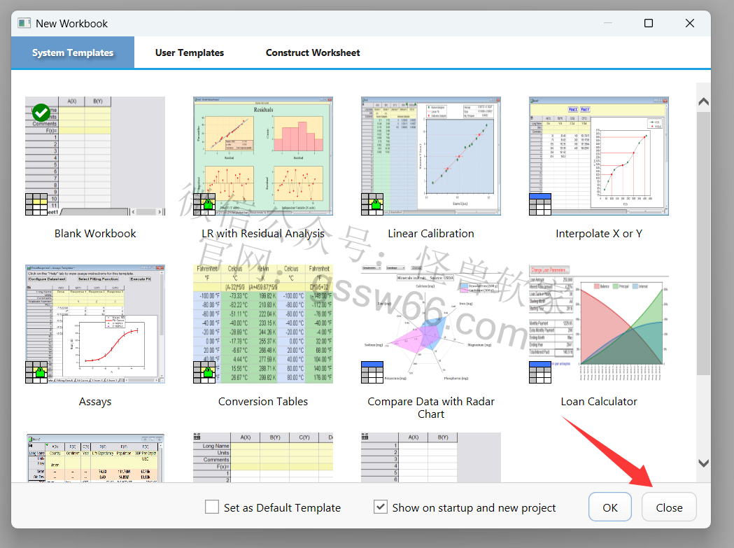Click the locked sheet icon on LR with Residual Analysis
Screen dimensions: 734x548
(204, 204)
